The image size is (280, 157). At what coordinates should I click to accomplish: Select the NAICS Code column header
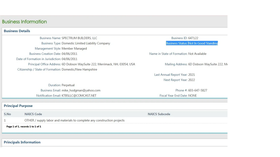coord(33,114)
